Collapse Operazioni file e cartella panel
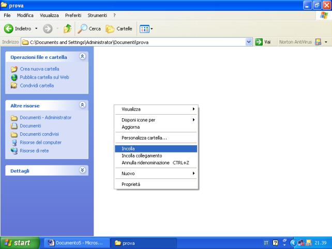 click(82, 56)
